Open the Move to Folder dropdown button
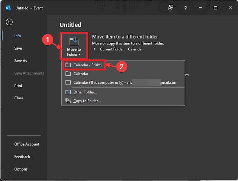This screenshot has height=181, width=238. click(74, 45)
